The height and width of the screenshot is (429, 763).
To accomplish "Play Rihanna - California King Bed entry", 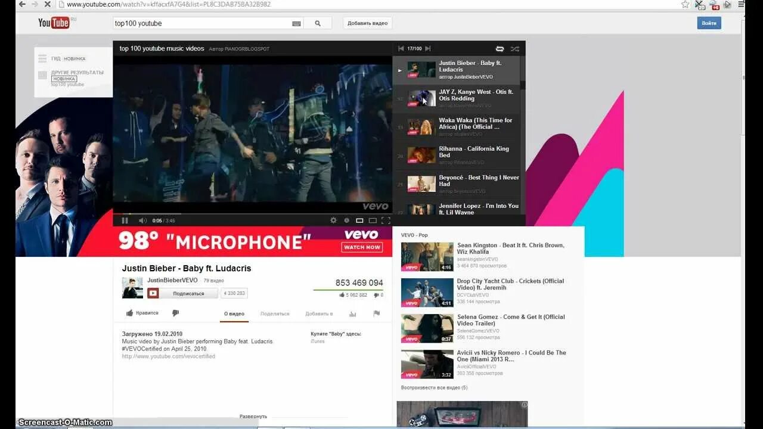I will (456, 156).
